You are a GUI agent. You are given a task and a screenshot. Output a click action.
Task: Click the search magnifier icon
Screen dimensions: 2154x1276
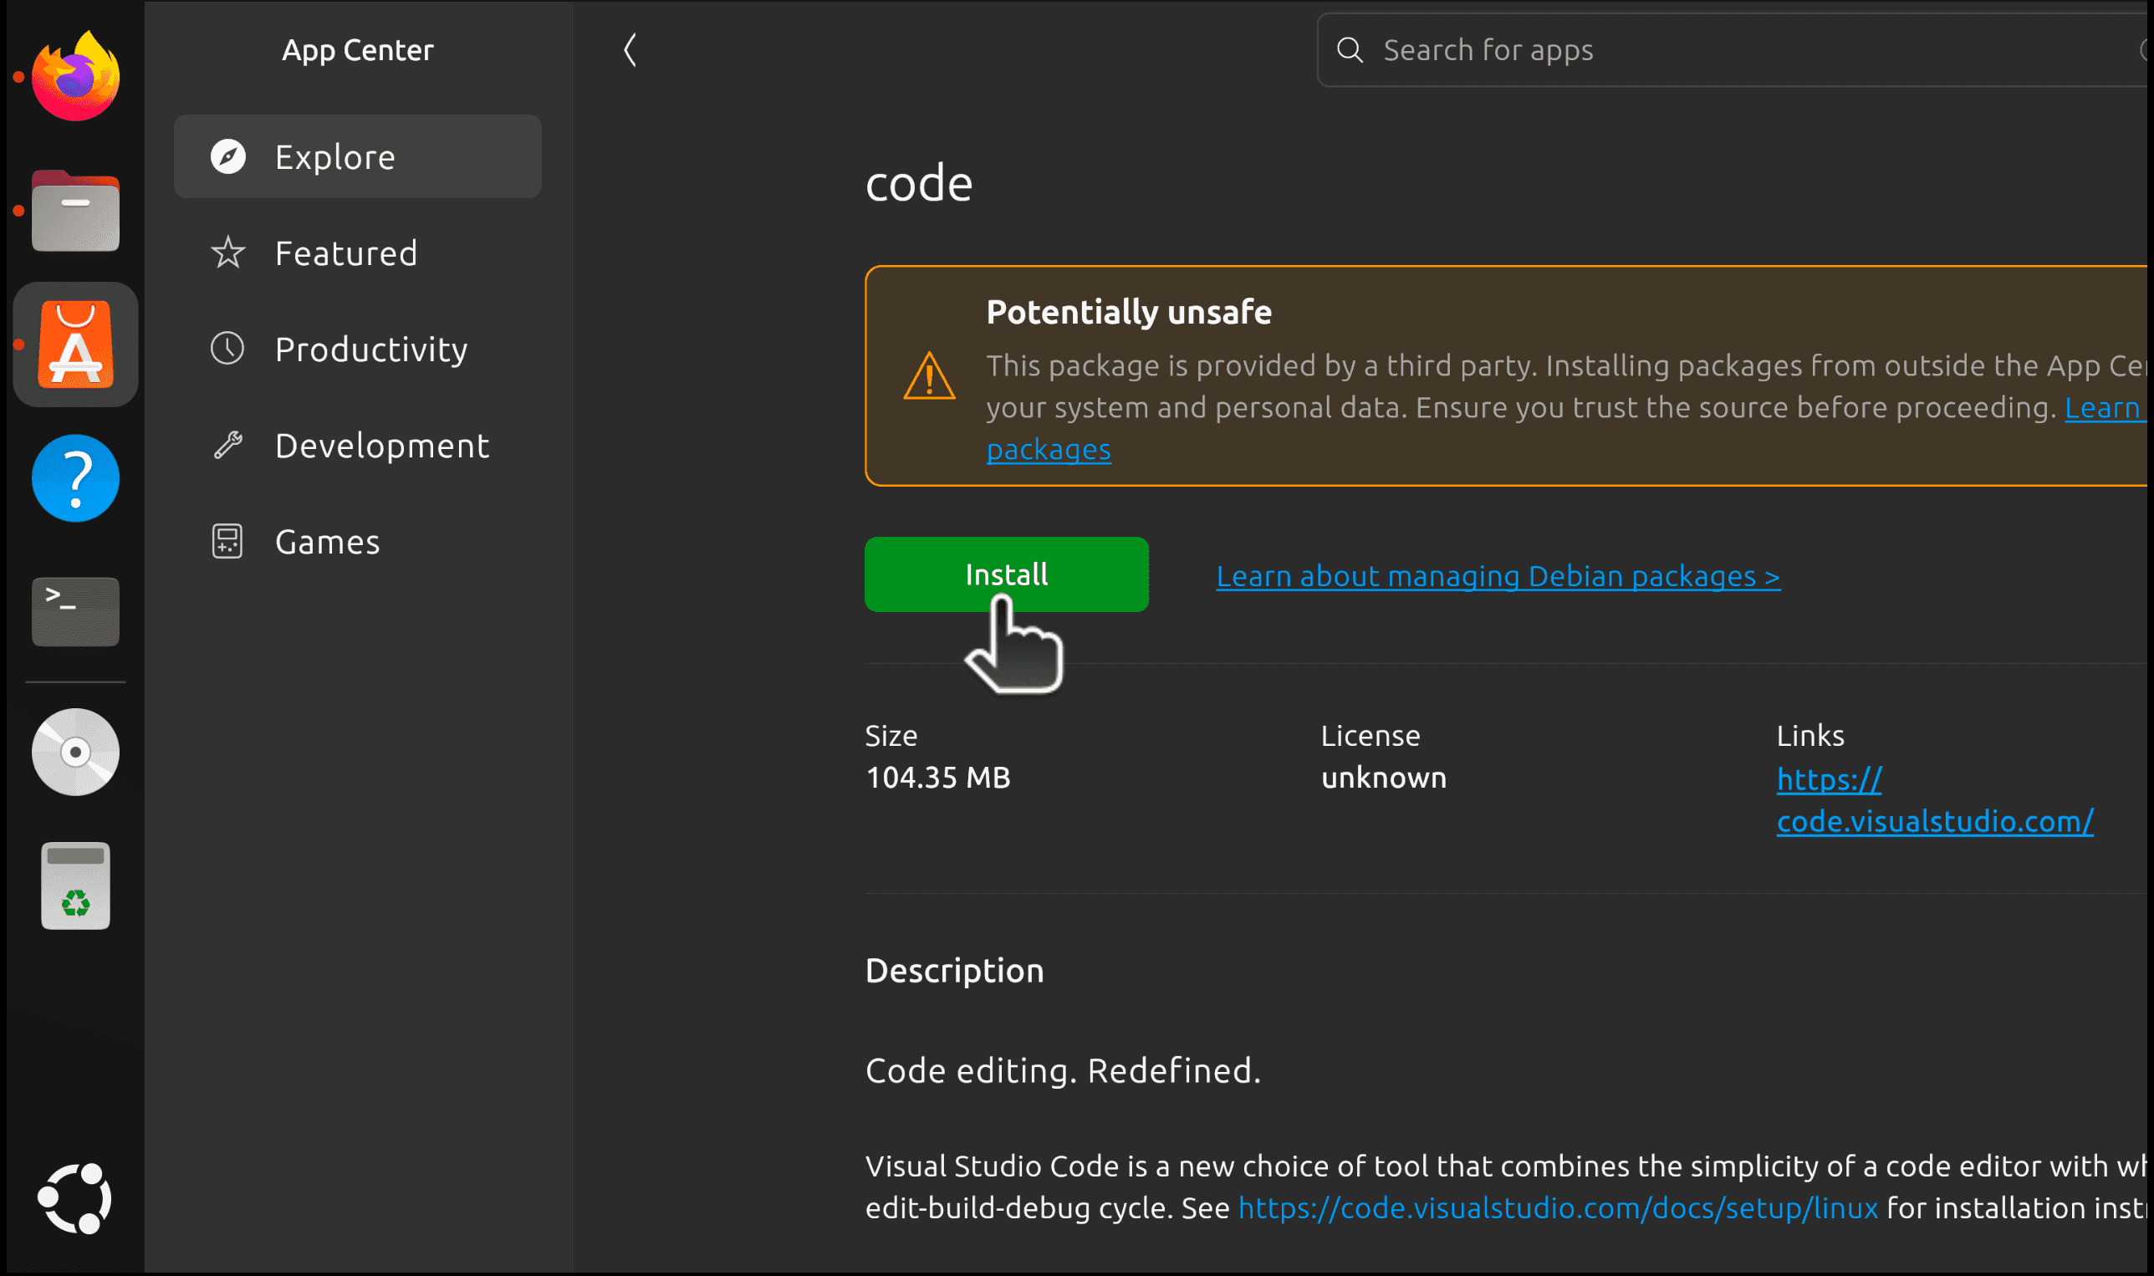coord(1350,50)
